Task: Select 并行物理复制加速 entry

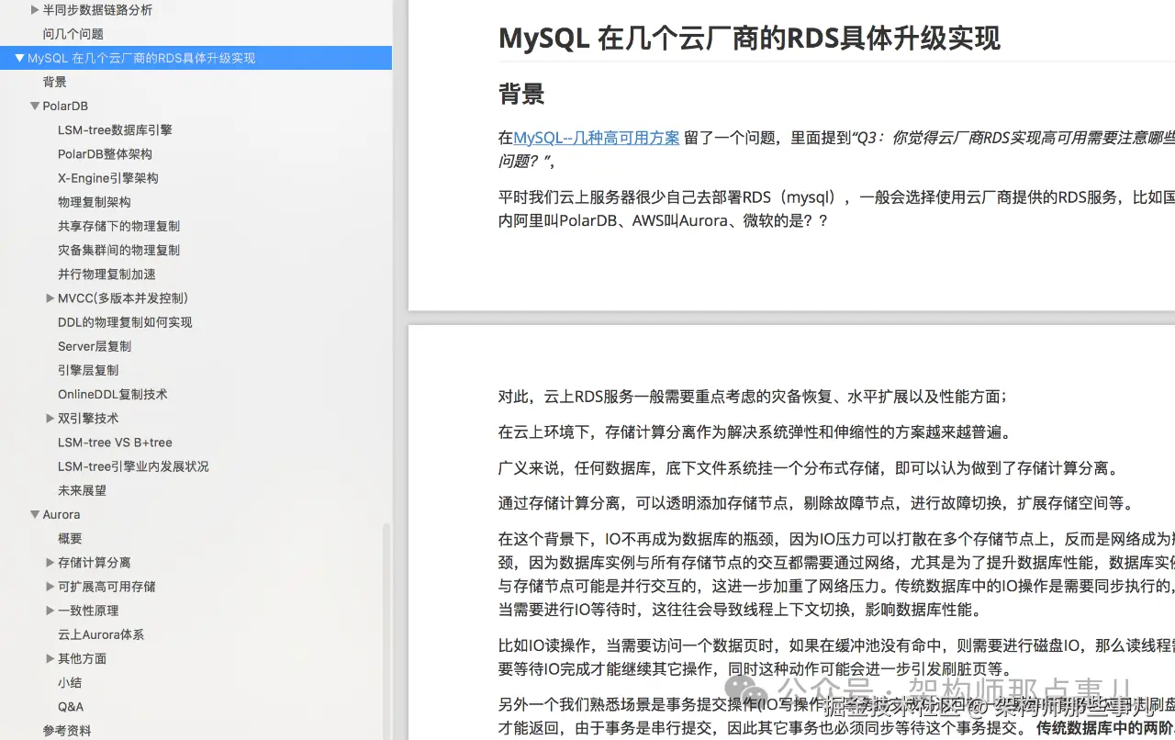Action: 106,274
